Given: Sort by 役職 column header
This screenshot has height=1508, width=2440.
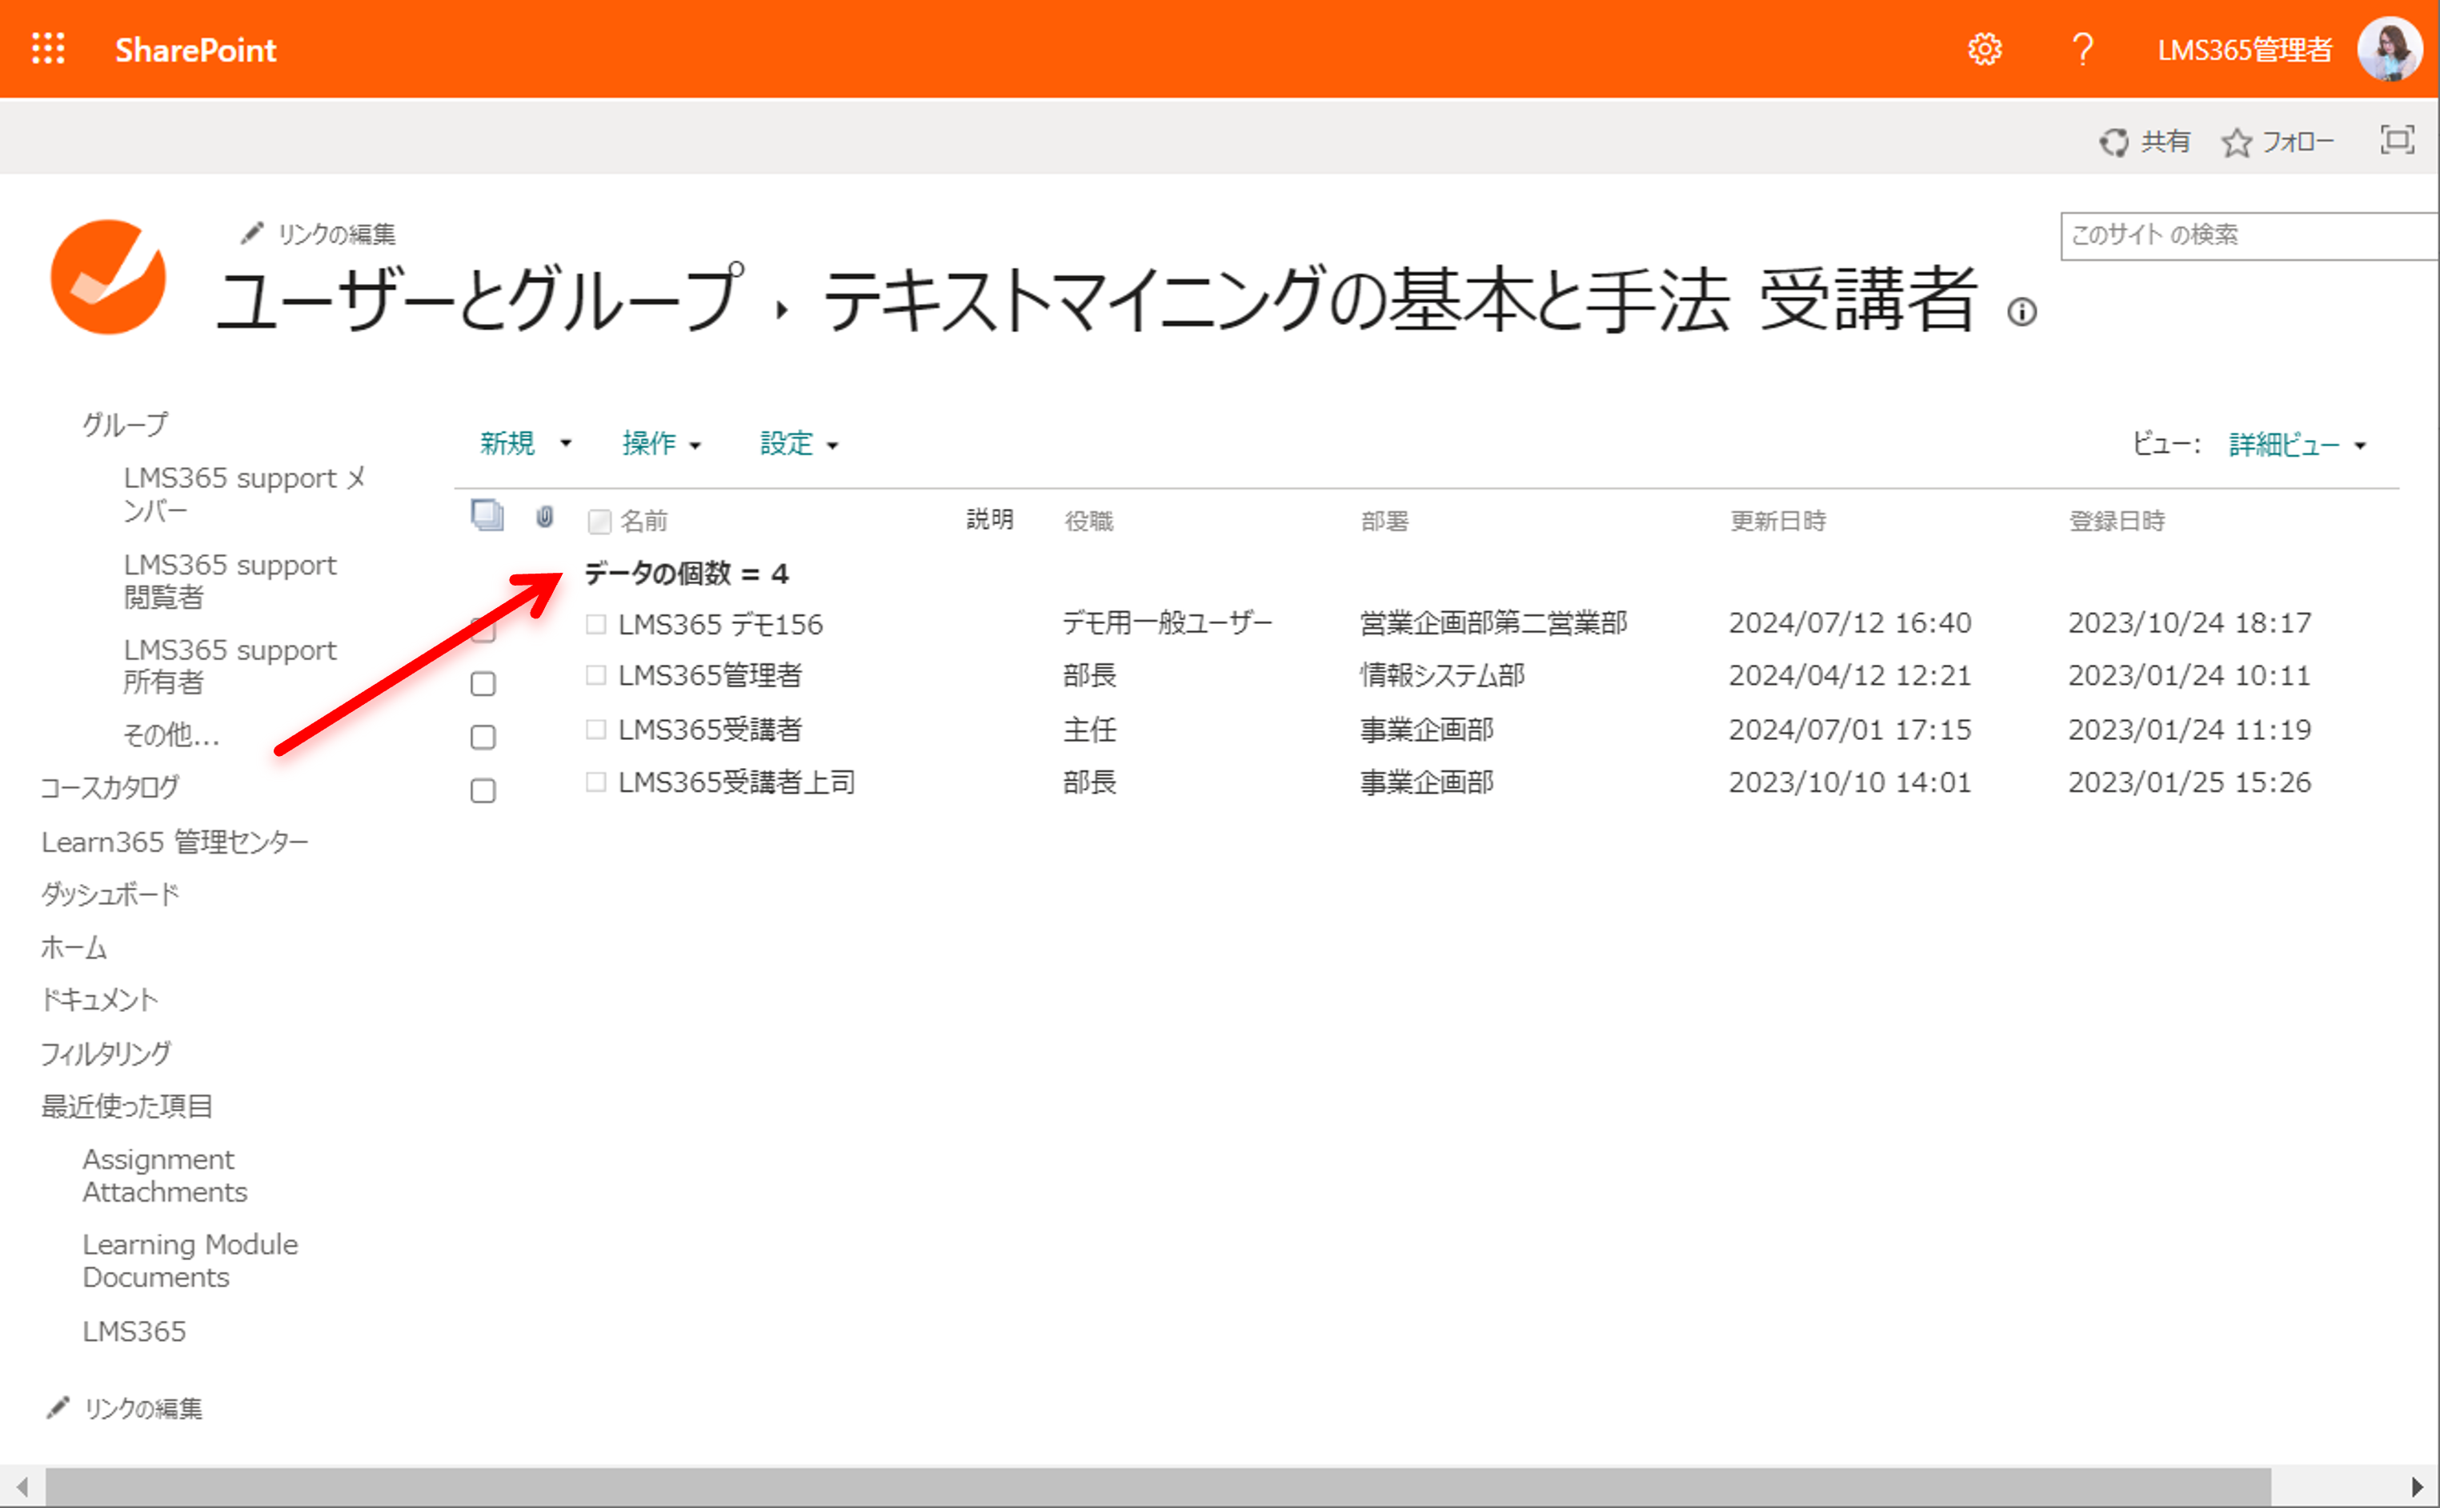Looking at the screenshot, I should click(1088, 521).
